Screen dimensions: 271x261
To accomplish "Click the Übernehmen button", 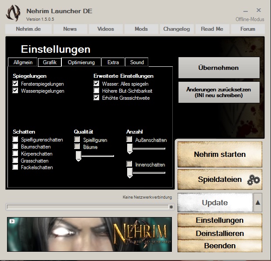I will click(219, 68).
